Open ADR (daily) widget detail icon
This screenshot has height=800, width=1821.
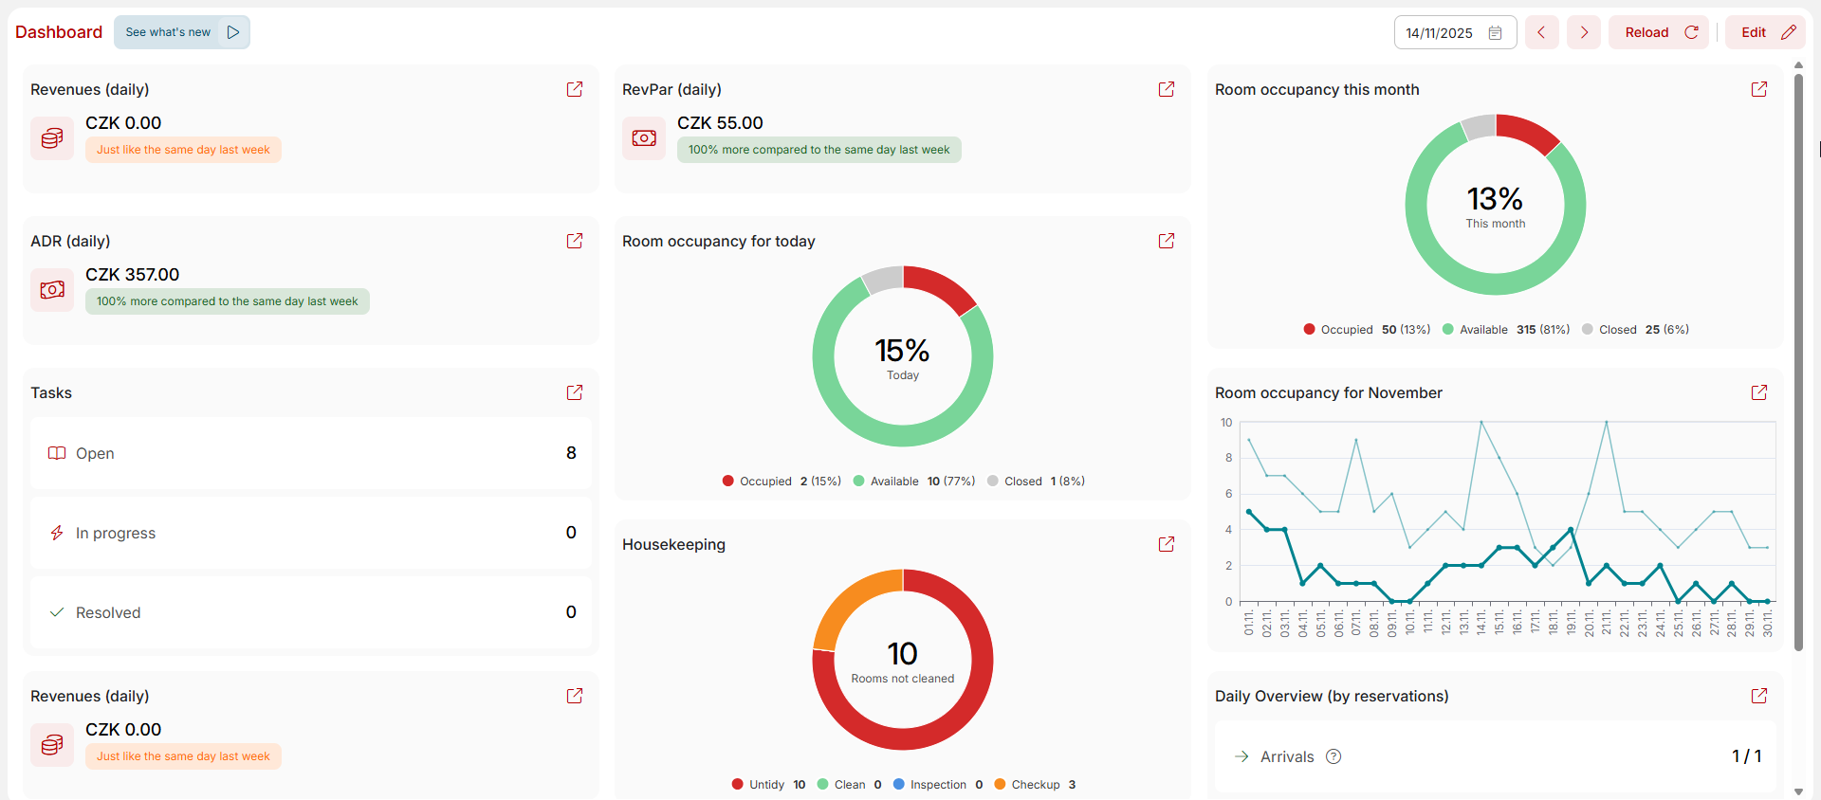(x=575, y=241)
